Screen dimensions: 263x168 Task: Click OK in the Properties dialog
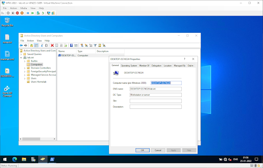pos(143,150)
